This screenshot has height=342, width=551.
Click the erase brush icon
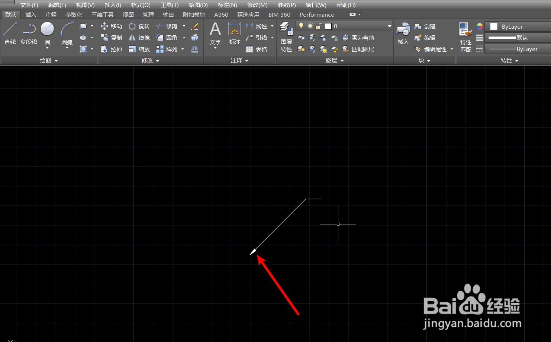[x=194, y=26]
